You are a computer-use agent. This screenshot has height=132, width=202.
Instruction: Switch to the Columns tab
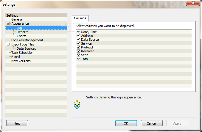coord(80,18)
